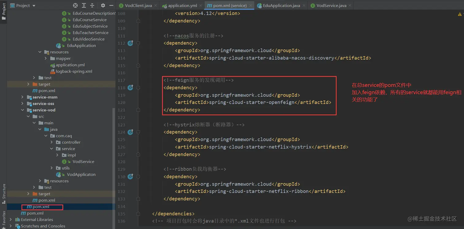Select the VodService interface in tree

pyautogui.click(x=83, y=161)
